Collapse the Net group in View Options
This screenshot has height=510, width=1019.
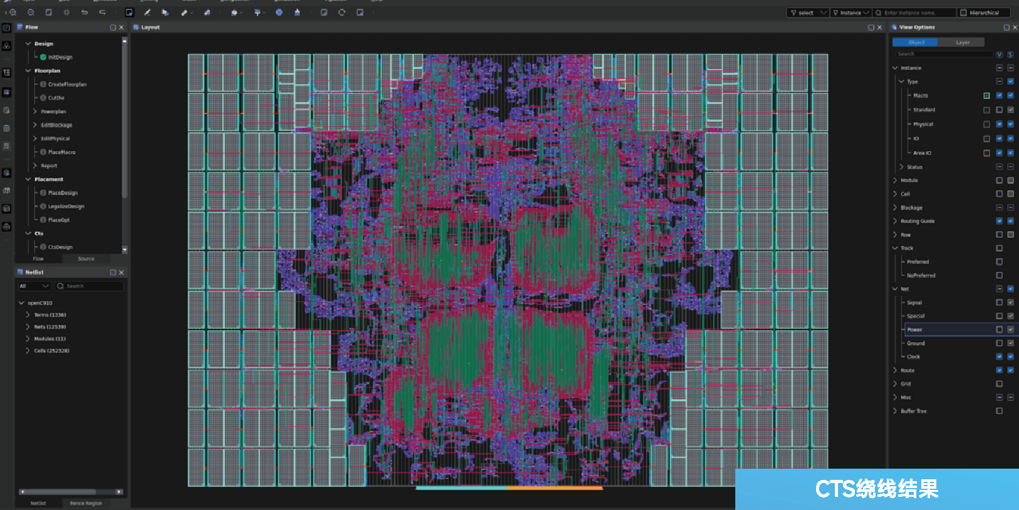894,289
